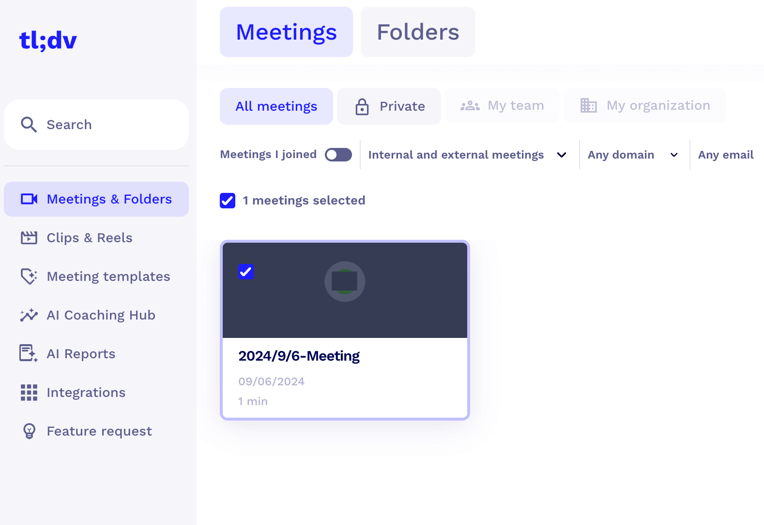Focus the Search input field
Image resolution: width=764 pixels, height=525 pixels.
96,125
